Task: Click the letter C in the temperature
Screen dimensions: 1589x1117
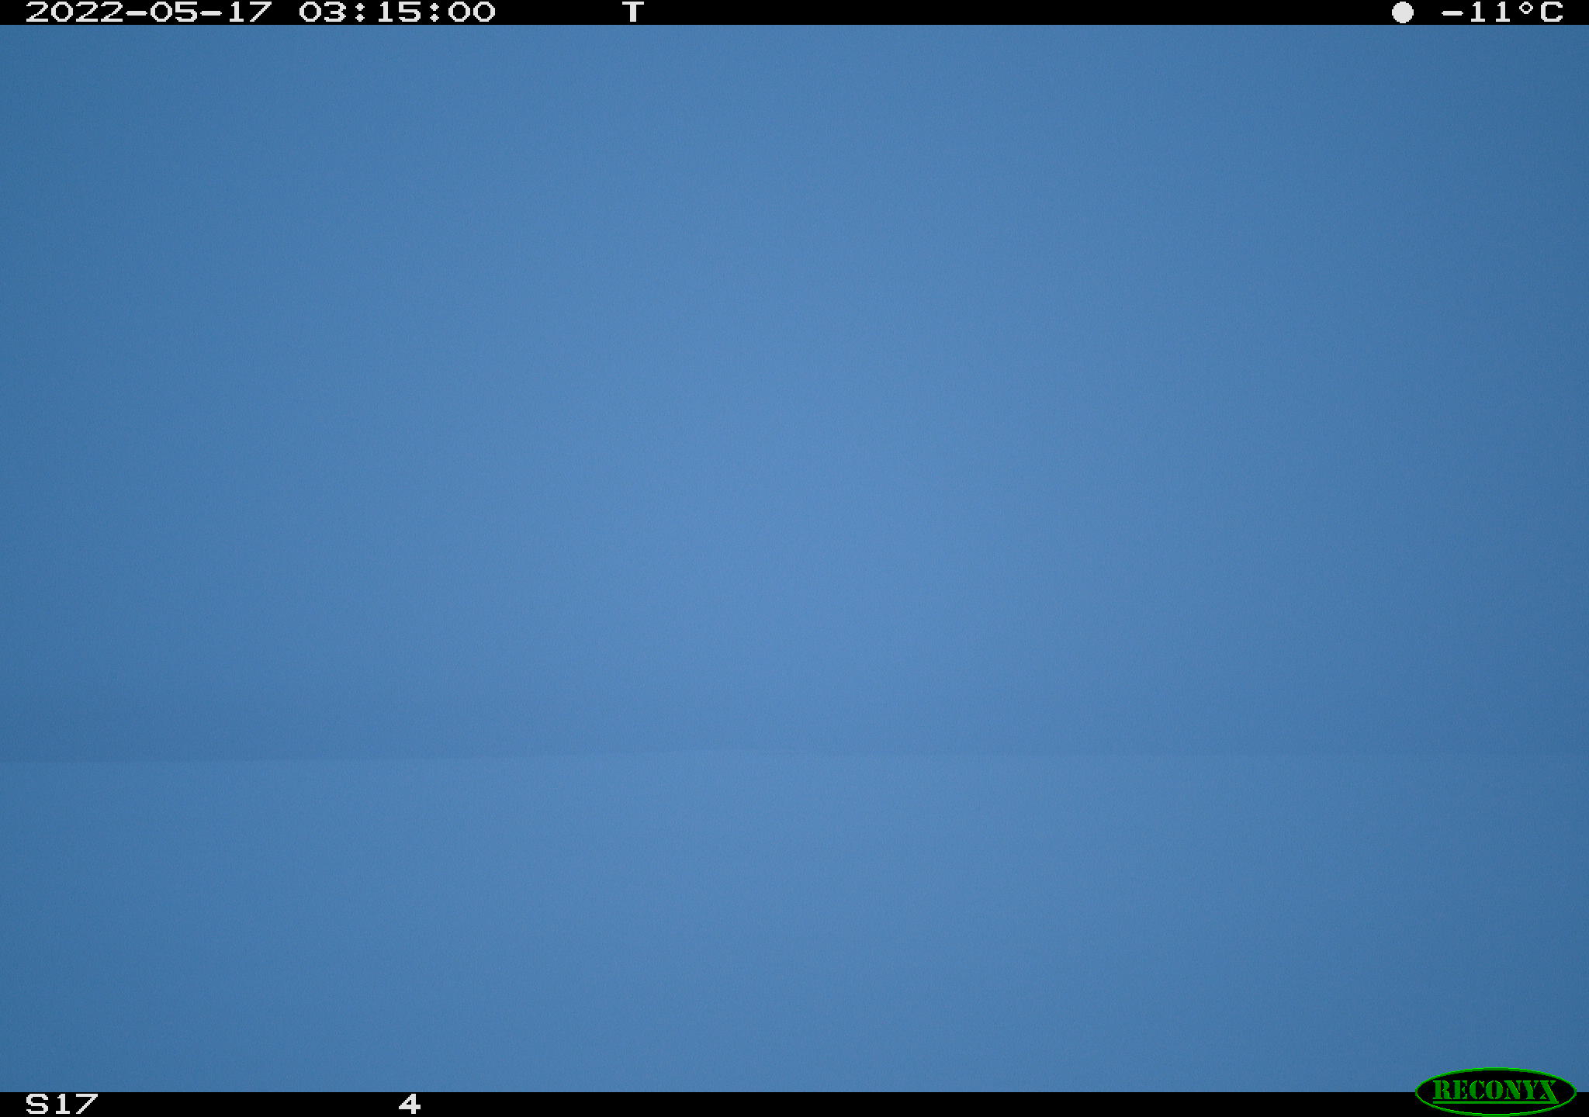Action: click(1551, 12)
